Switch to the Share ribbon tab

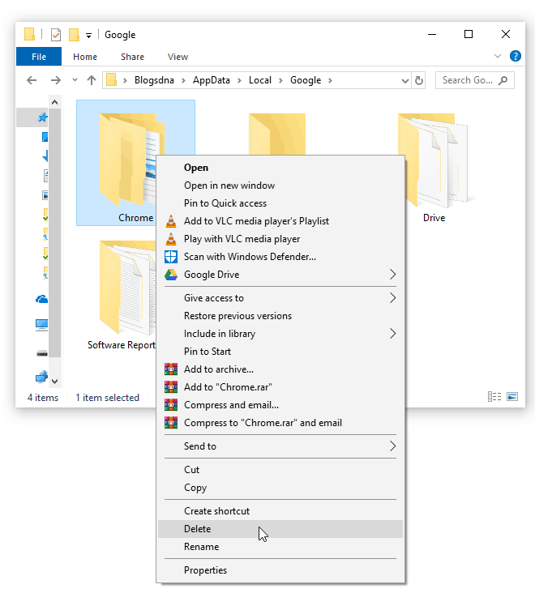[x=132, y=57]
